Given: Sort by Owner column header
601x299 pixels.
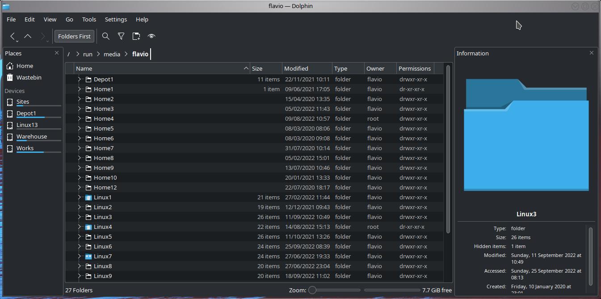Looking at the screenshot, I should tap(380, 68).
